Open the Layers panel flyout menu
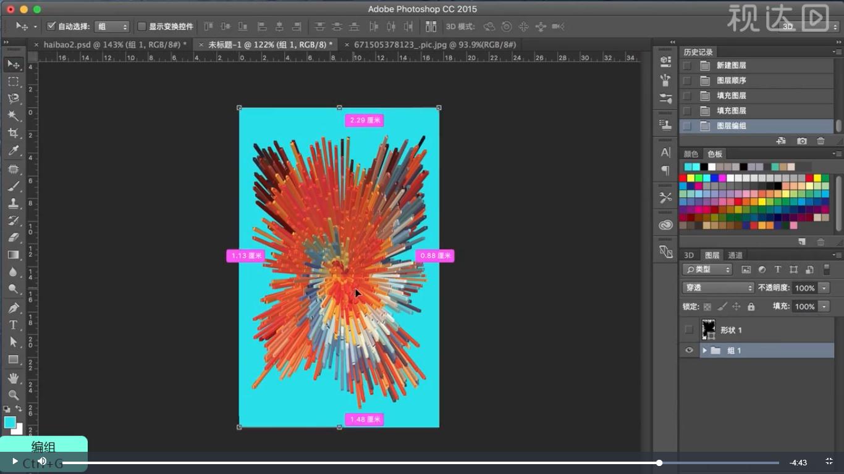This screenshot has height=474, width=844. 837,255
